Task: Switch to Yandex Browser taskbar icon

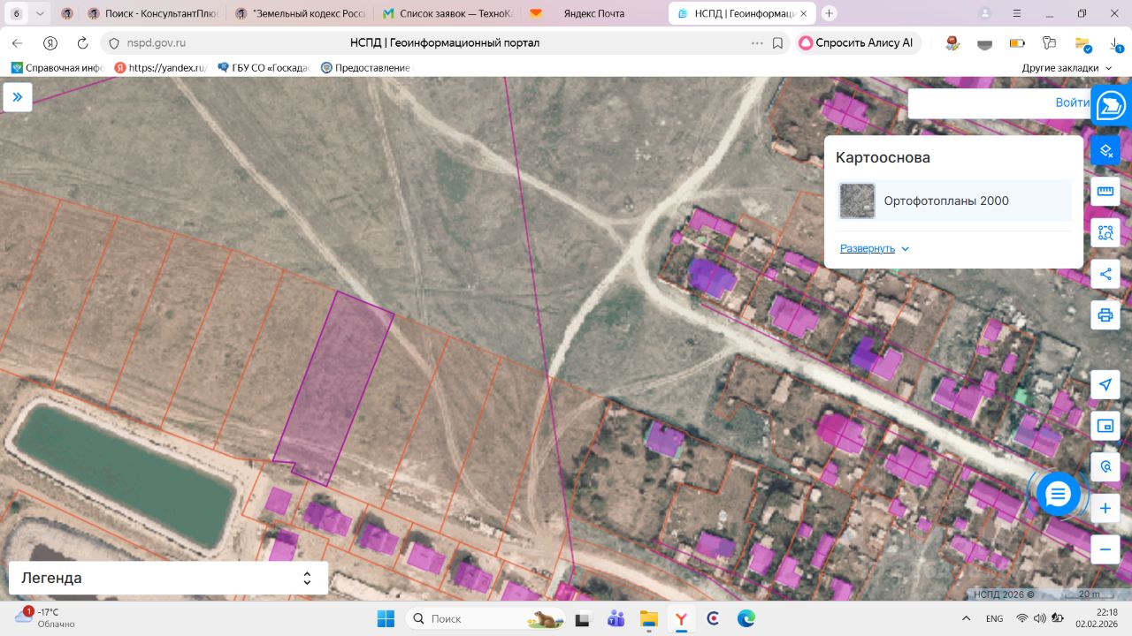Action: [x=682, y=618]
